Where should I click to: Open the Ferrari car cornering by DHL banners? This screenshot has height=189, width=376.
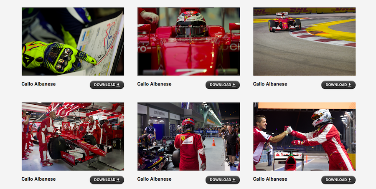pos(304,41)
